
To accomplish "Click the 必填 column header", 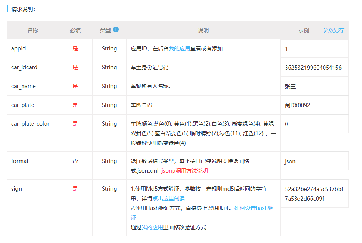I will pos(75,30).
